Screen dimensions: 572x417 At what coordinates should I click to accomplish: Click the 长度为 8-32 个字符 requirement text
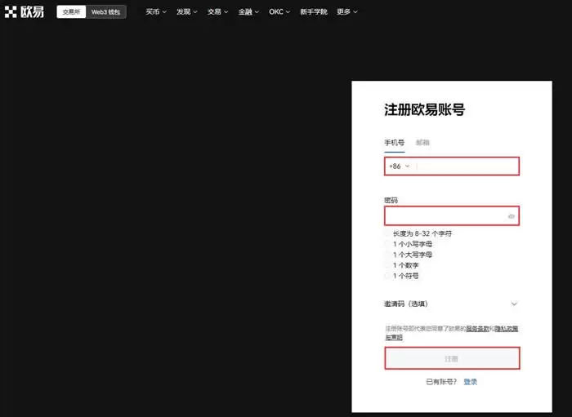[422, 233]
